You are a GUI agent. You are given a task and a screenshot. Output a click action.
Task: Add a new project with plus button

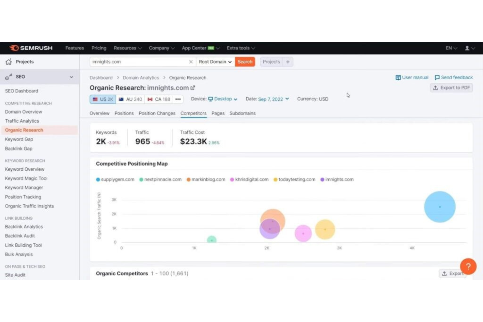288,62
